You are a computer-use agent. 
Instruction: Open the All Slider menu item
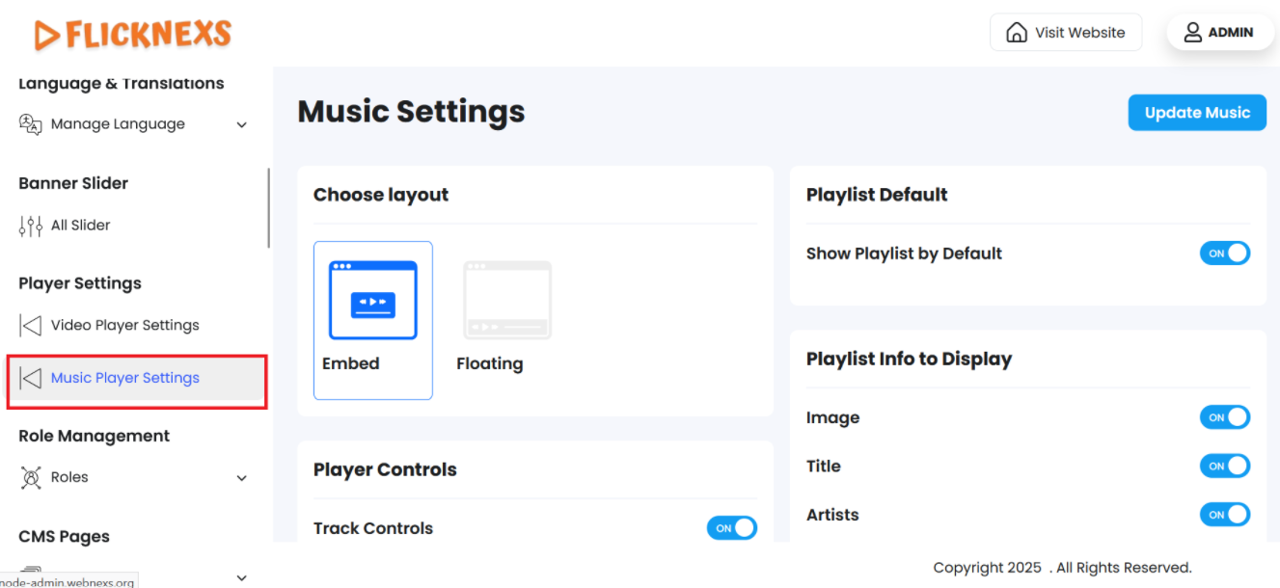pyautogui.click(x=81, y=226)
